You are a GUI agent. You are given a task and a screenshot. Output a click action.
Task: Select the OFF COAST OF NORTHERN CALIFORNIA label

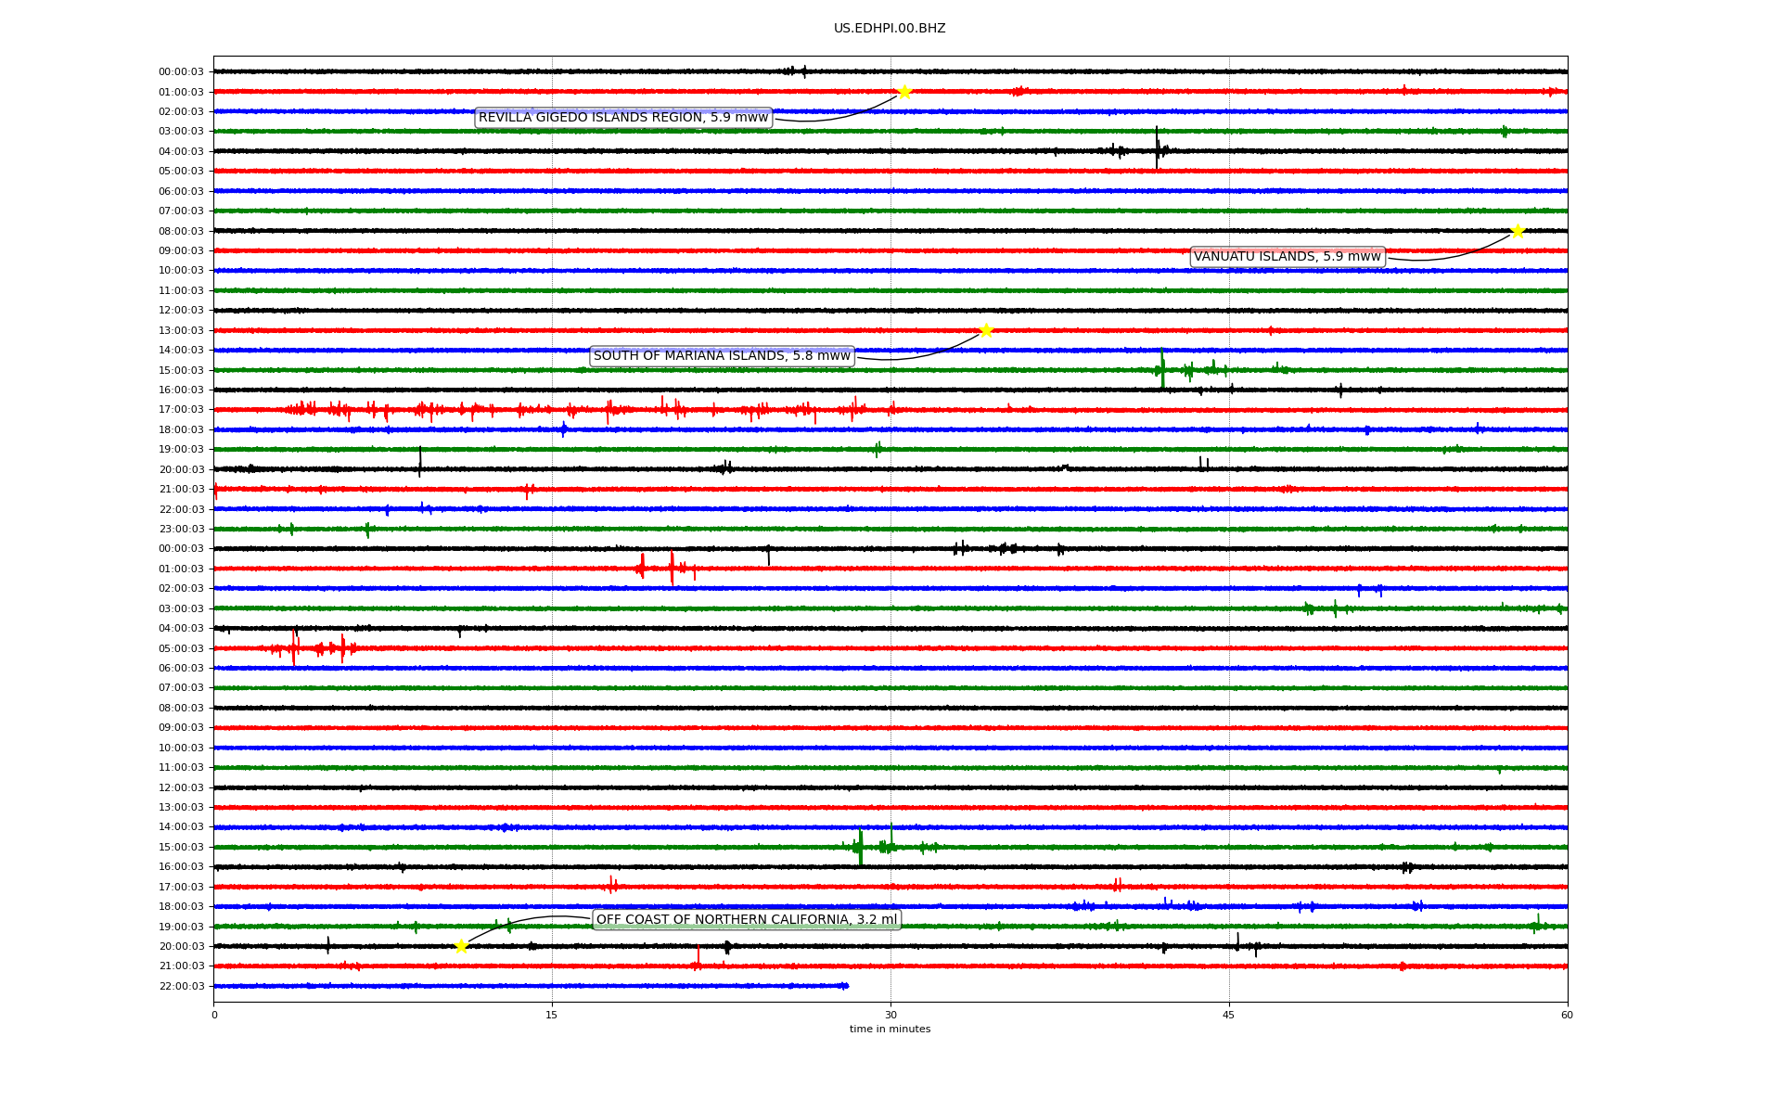point(747,920)
